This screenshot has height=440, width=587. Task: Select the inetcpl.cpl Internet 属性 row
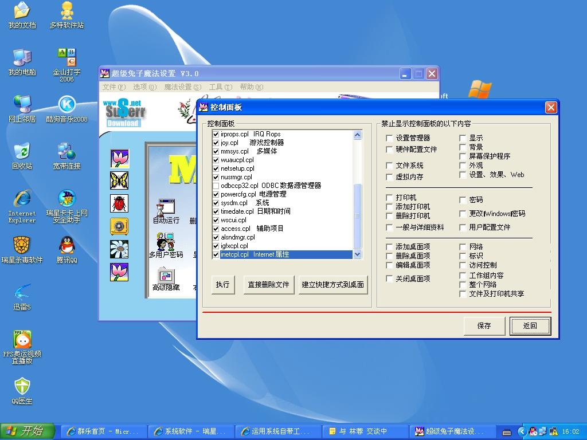point(282,254)
